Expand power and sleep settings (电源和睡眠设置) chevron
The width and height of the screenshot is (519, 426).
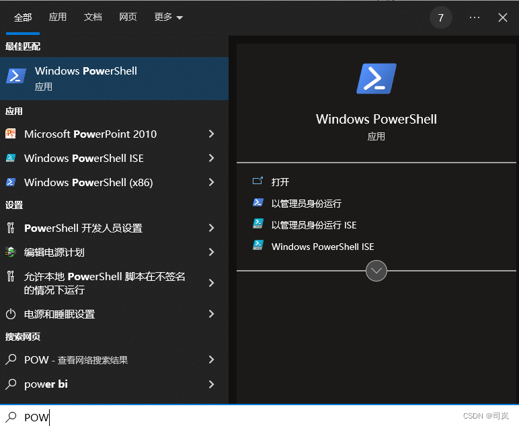[211, 314]
